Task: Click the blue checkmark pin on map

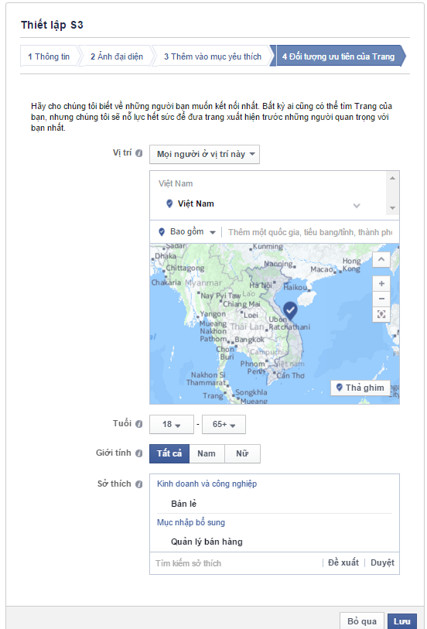Action: 290,310
